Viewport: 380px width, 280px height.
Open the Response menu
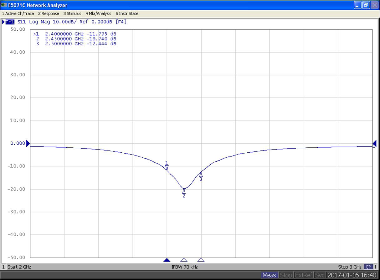[x=49, y=13]
